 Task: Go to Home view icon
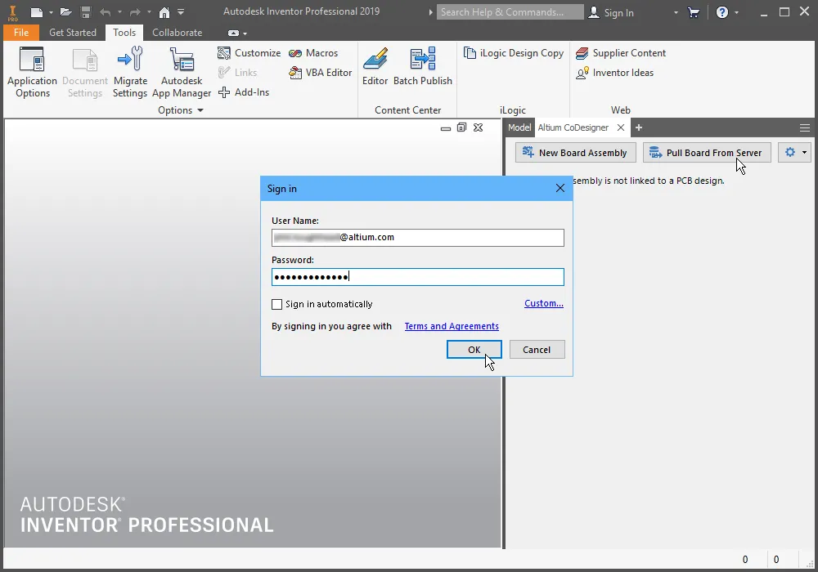[x=164, y=12]
